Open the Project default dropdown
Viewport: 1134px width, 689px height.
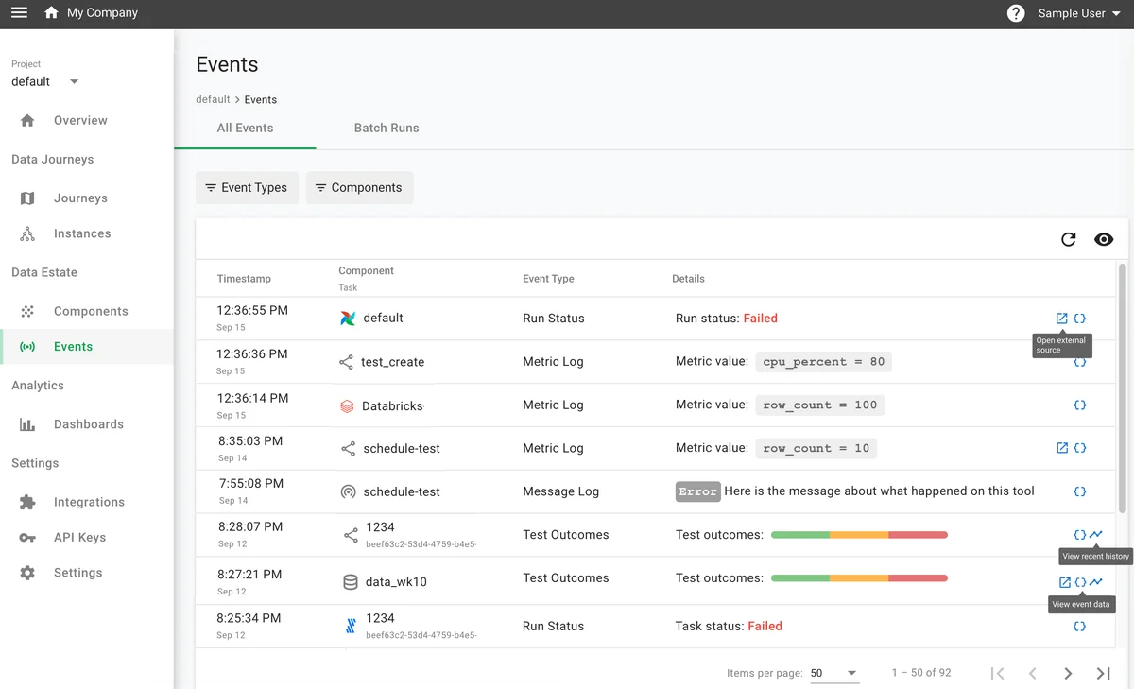point(45,81)
